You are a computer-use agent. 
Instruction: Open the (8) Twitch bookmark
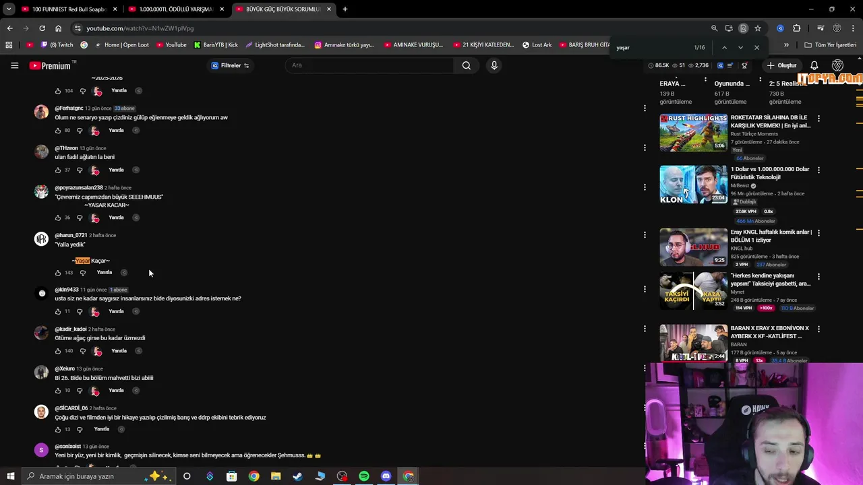[57, 45]
